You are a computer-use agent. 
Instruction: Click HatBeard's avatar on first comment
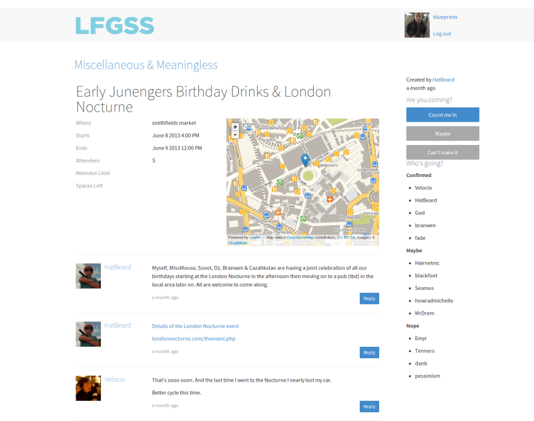pyautogui.click(x=88, y=276)
